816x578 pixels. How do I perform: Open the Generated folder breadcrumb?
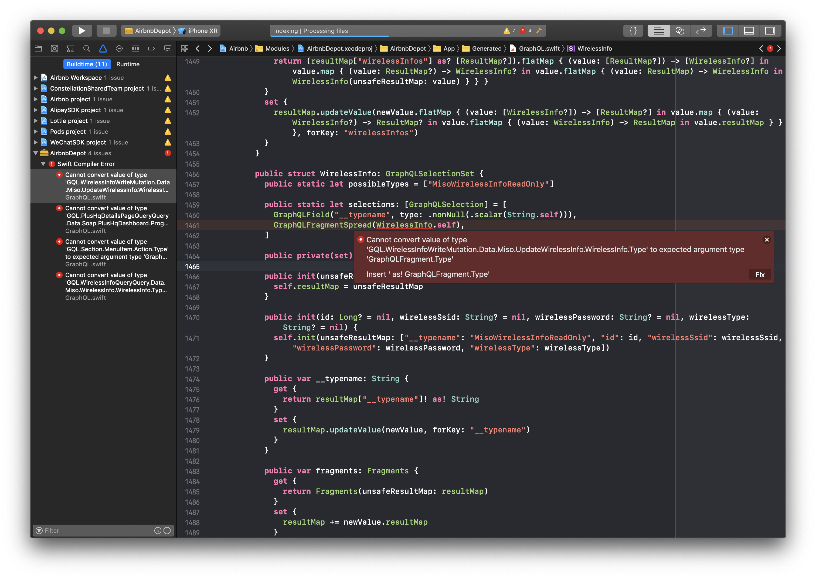[482, 49]
